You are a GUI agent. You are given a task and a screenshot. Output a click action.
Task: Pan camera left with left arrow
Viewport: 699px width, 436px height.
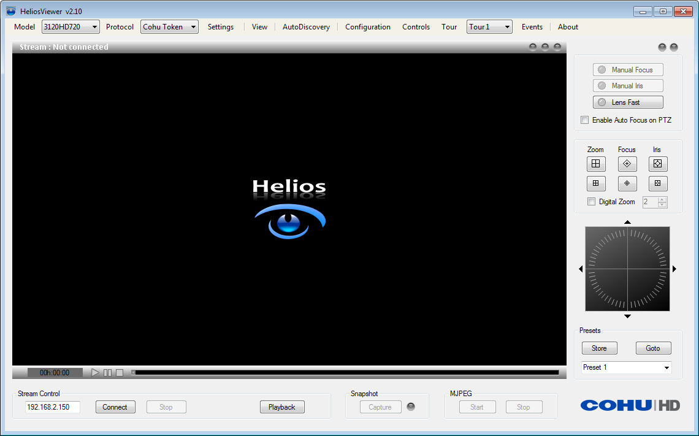(581, 269)
